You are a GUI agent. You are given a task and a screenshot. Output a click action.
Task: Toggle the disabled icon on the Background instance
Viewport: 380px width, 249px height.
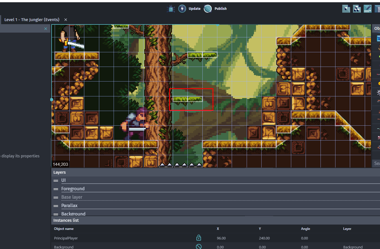(x=199, y=246)
